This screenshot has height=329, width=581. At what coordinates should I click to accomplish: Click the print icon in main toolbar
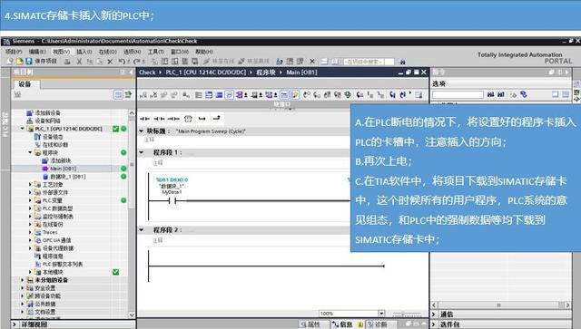tap(67, 62)
